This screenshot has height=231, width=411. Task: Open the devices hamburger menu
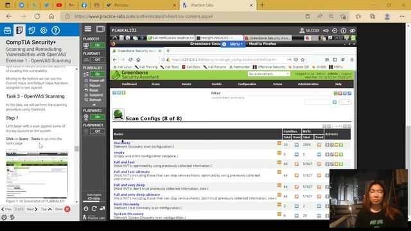tap(88, 29)
